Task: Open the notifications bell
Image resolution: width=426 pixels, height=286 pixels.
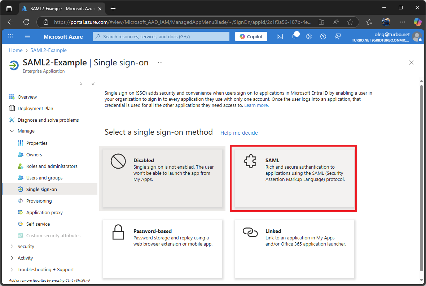Action: click(294, 36)
